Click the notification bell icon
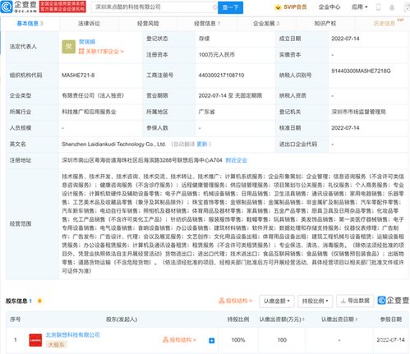The image size is (410, 354). click(392, 7)
